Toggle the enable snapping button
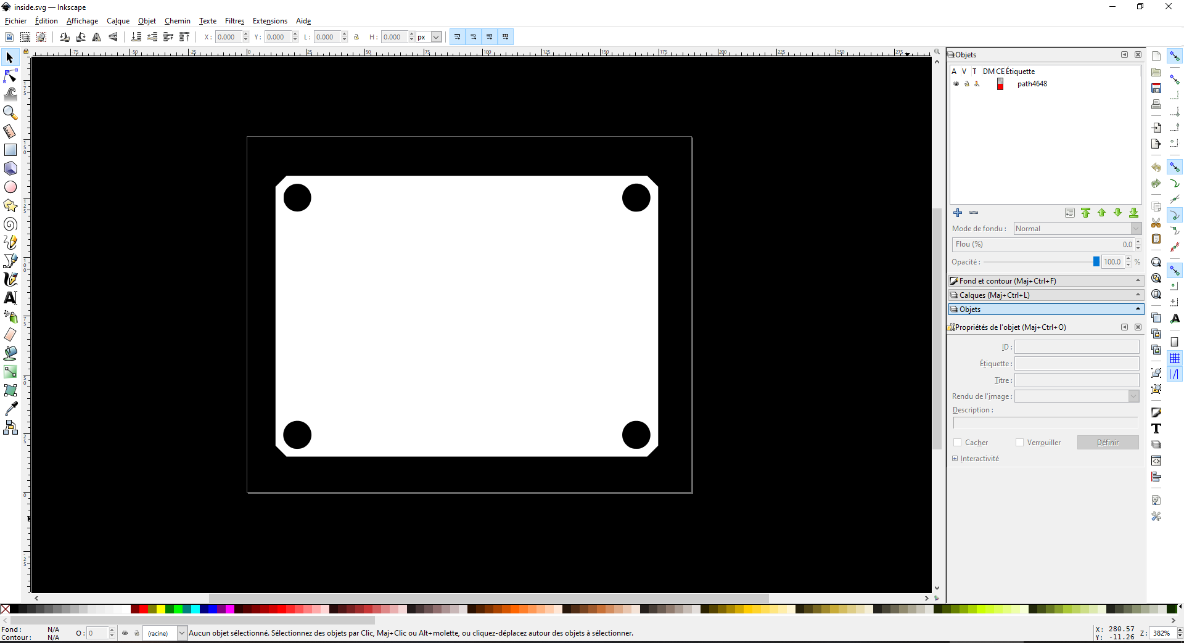1184x643 pixels. [1175, 56]
